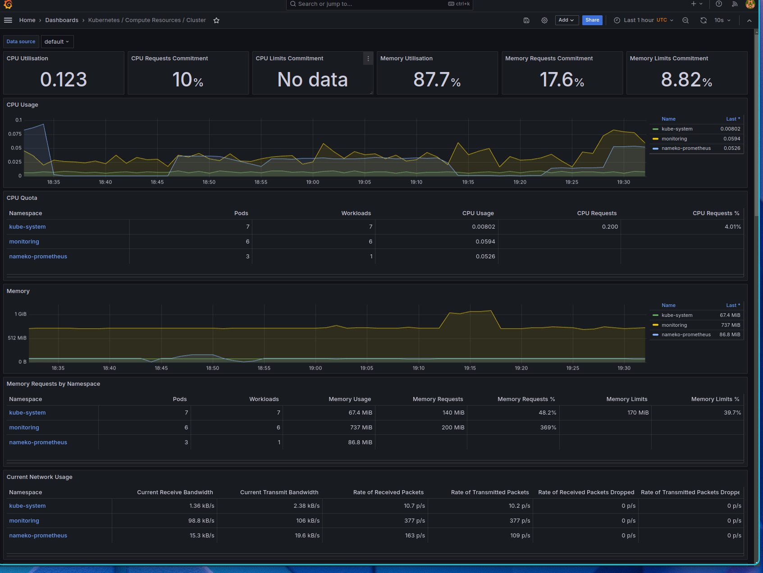Go to Dashboards breadcrumb
This screenshot has width=763, height=573.
pos(62,20)
